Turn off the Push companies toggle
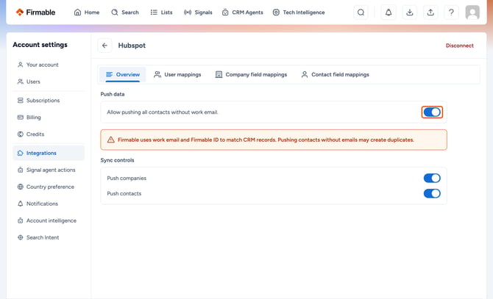The height and width of the screenshot is (299, 493). 432,179
